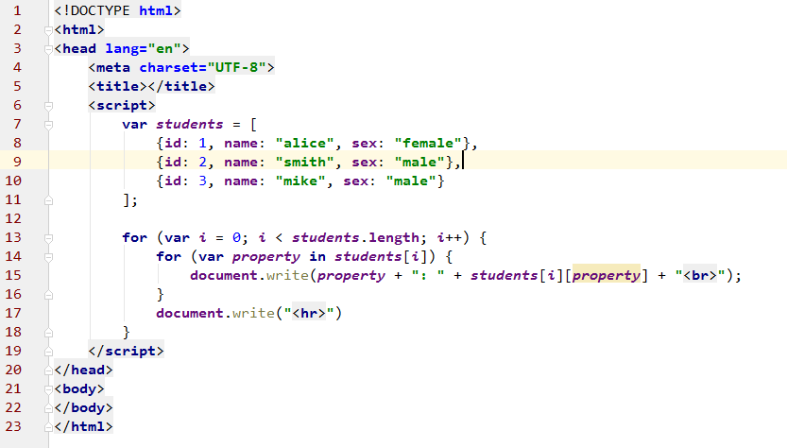Click the closing html fold marker on line 23

[x=48, y=427]
